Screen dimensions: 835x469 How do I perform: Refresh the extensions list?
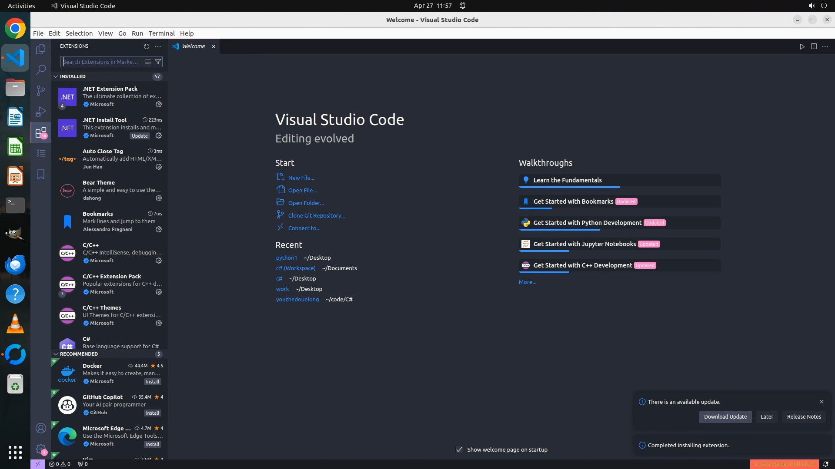146,46
